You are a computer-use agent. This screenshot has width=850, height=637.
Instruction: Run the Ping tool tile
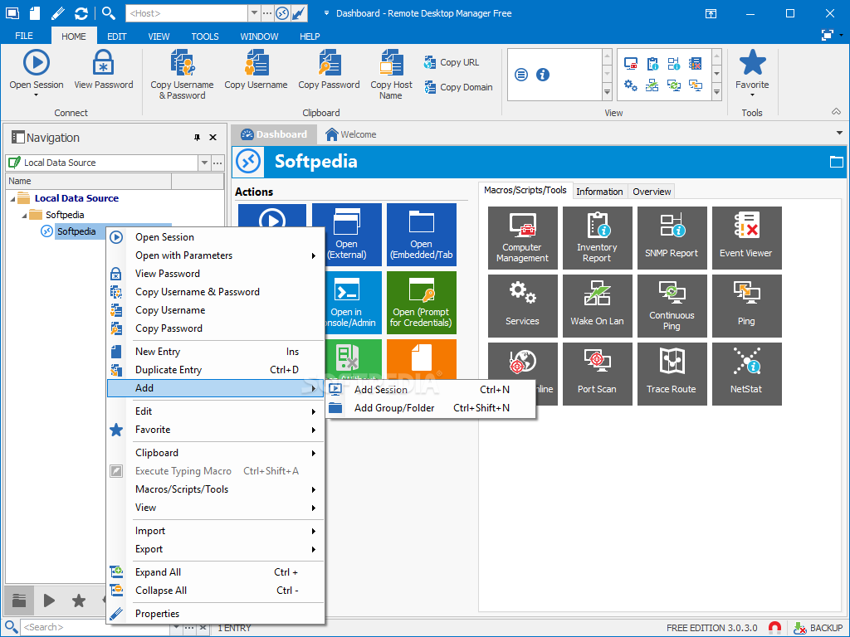[x=746, y=306]
